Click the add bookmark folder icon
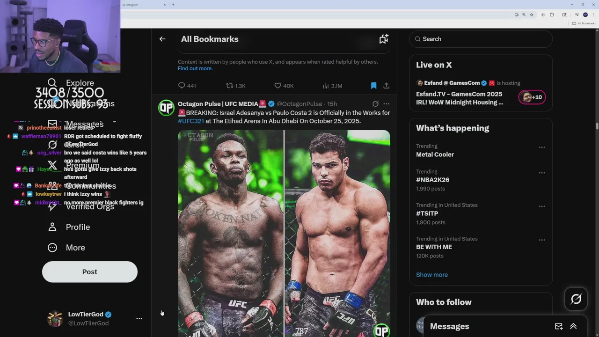 (384, 39)
